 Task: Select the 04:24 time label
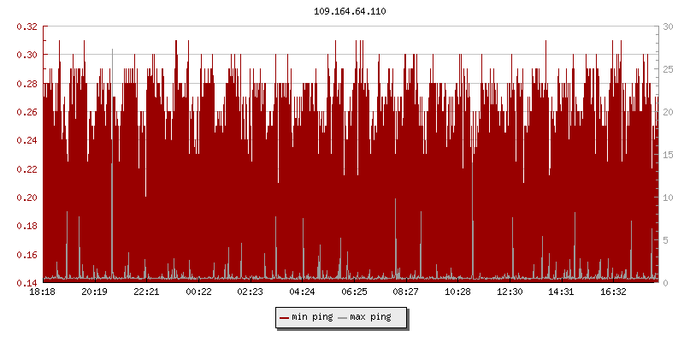click(x=302, y=292)
